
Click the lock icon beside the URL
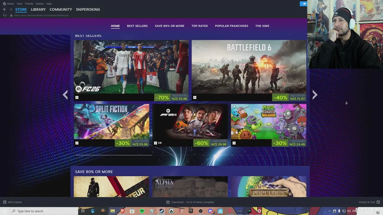coord(11,15)
